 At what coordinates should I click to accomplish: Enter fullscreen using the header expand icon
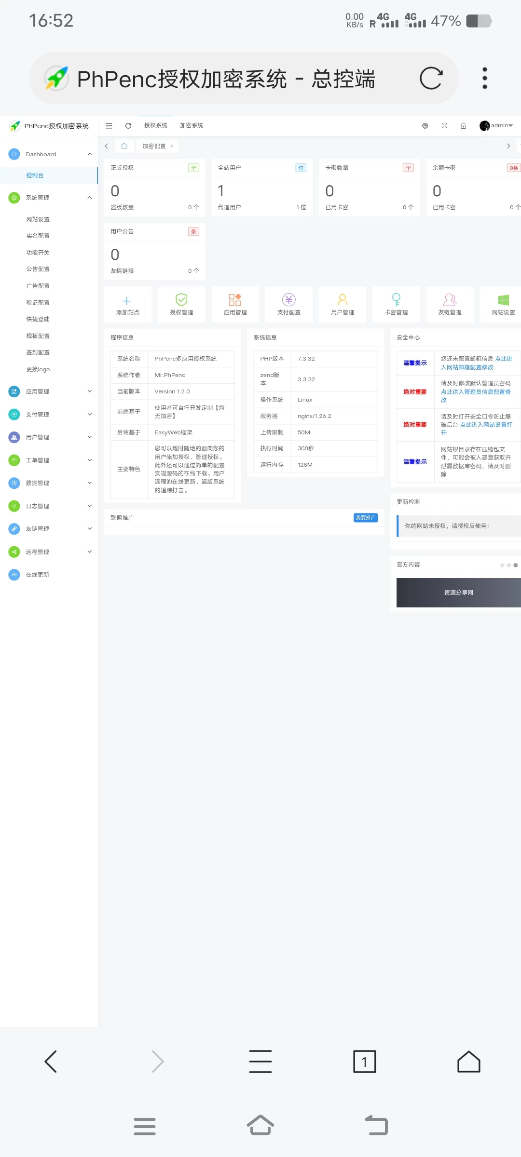pos(444,126)
